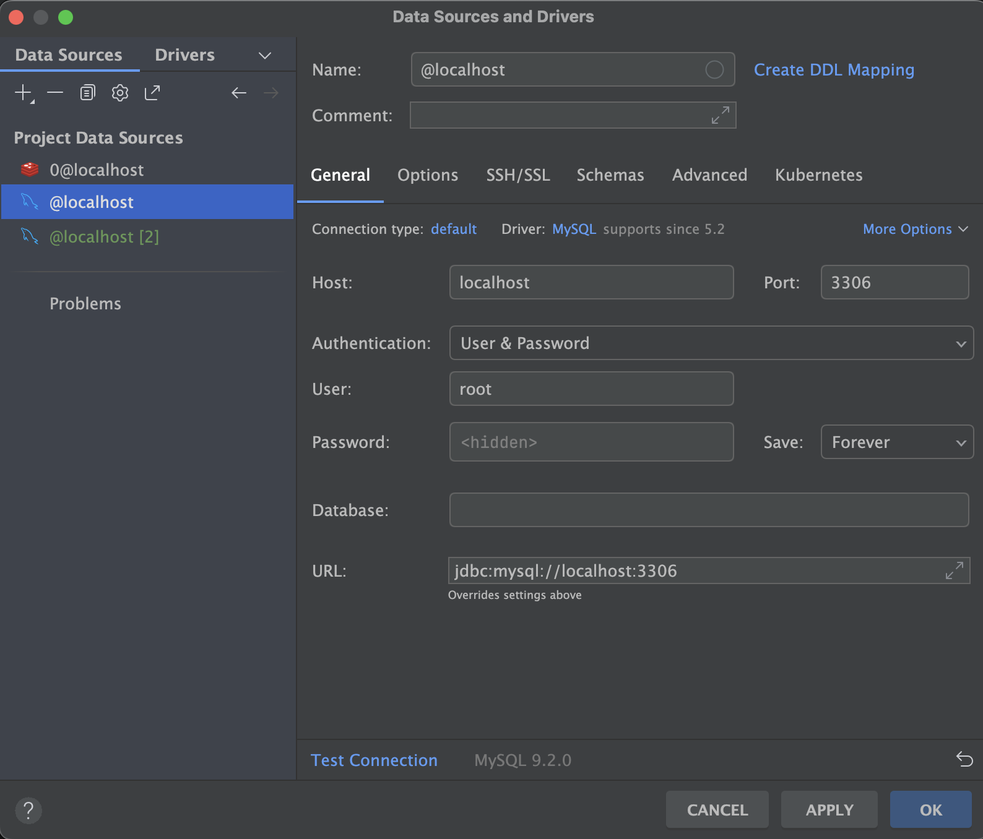Image resolution: width=983 pixels, height=839 pixels.
Task: Revert changes with undo arrow icon
Action: pos(964,759)
